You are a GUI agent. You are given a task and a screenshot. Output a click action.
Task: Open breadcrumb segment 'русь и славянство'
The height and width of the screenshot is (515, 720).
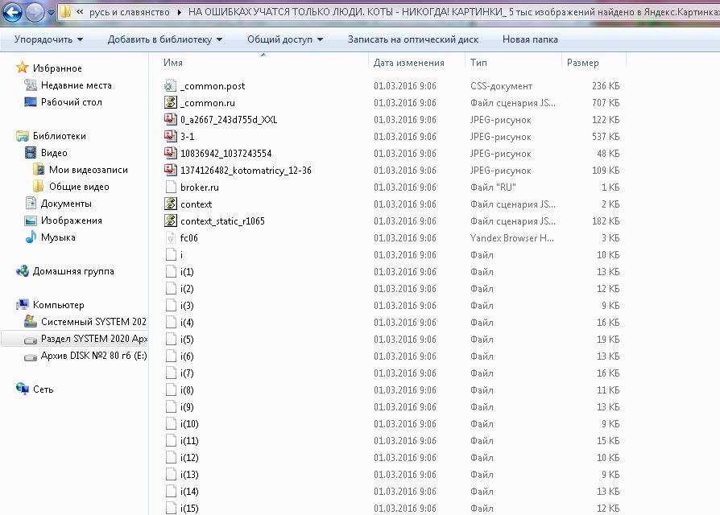coord(130,12)
